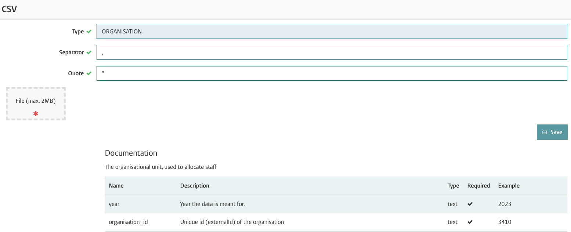Click the File (max. 2MB) upload area
This screenshot has width=571, height=232.
pos(36,104)
